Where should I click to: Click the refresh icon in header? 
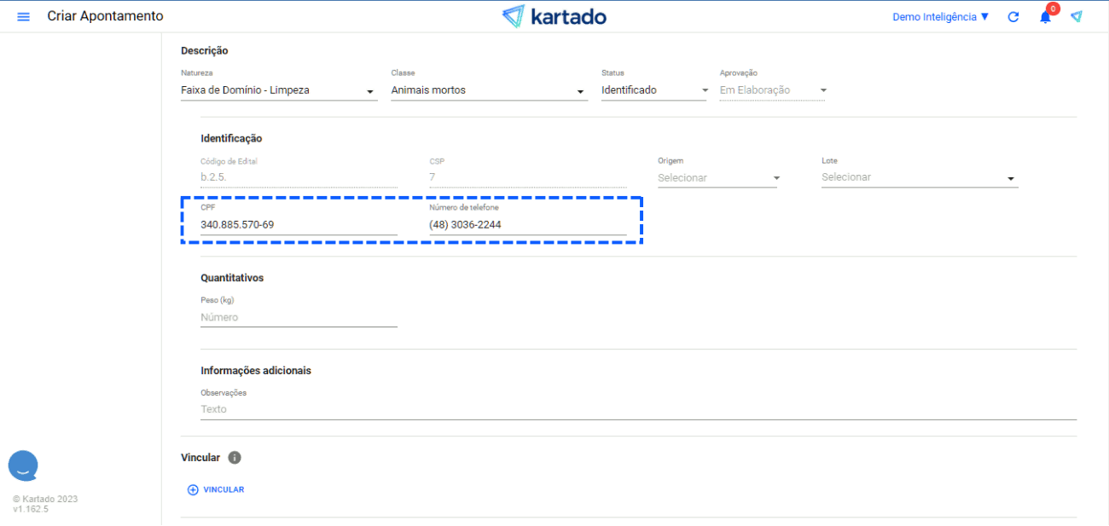1013,17
